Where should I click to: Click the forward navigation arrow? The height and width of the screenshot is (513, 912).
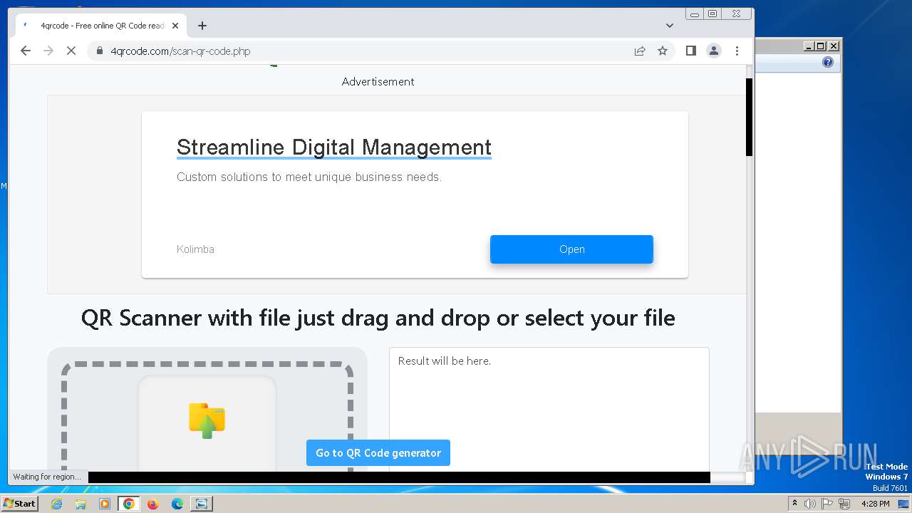click(48, 51)
